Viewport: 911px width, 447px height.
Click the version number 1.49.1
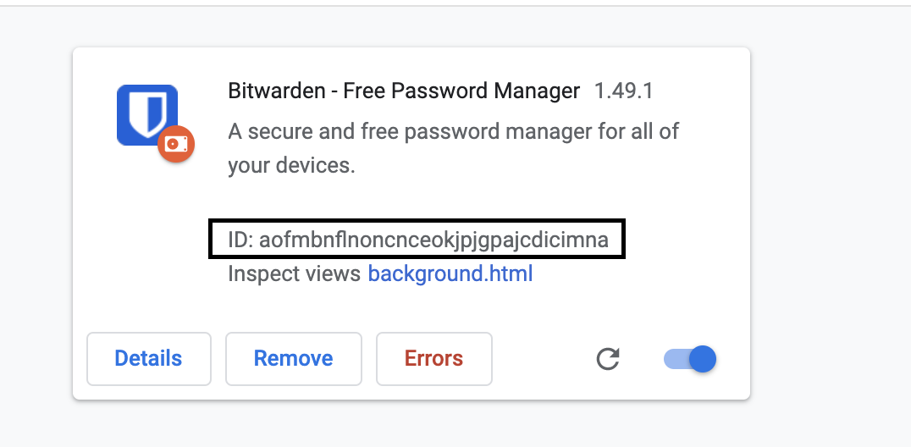coord(623,91)
